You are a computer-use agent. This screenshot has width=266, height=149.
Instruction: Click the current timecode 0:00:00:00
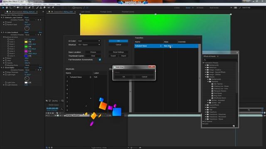52,108
